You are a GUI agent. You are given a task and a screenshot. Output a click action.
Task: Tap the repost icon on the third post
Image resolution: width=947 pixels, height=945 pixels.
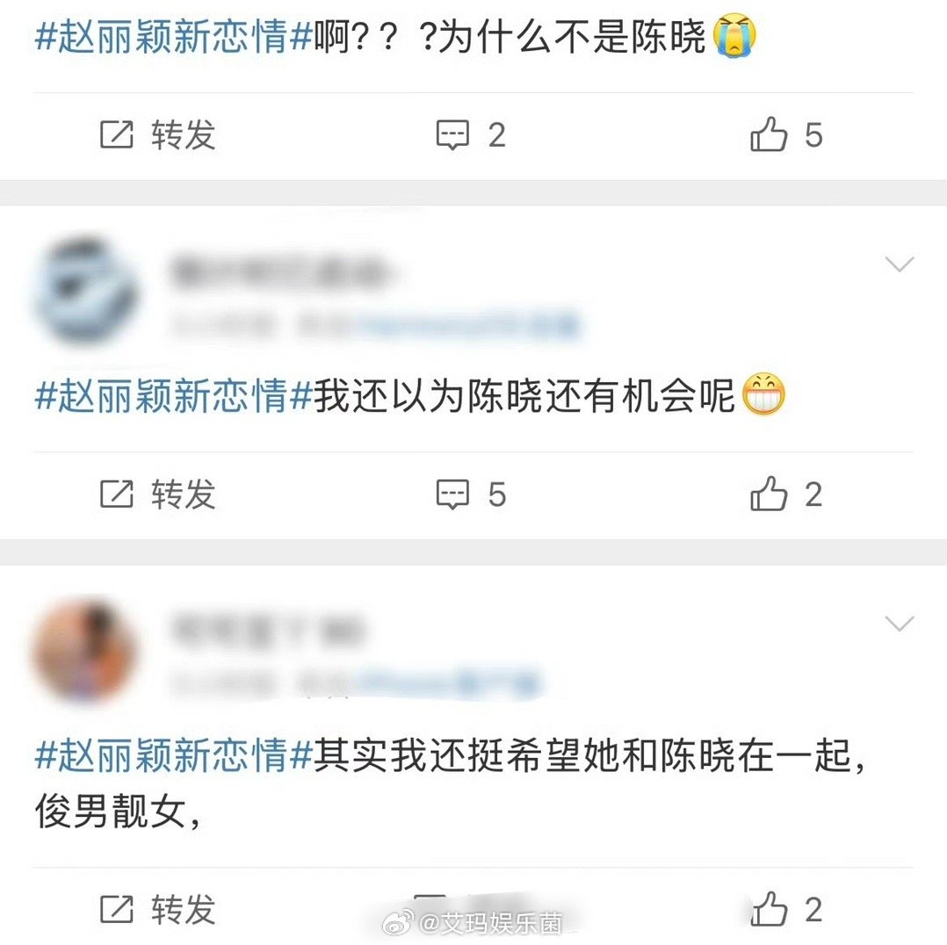pyautogui.click(x=117, y=909)
